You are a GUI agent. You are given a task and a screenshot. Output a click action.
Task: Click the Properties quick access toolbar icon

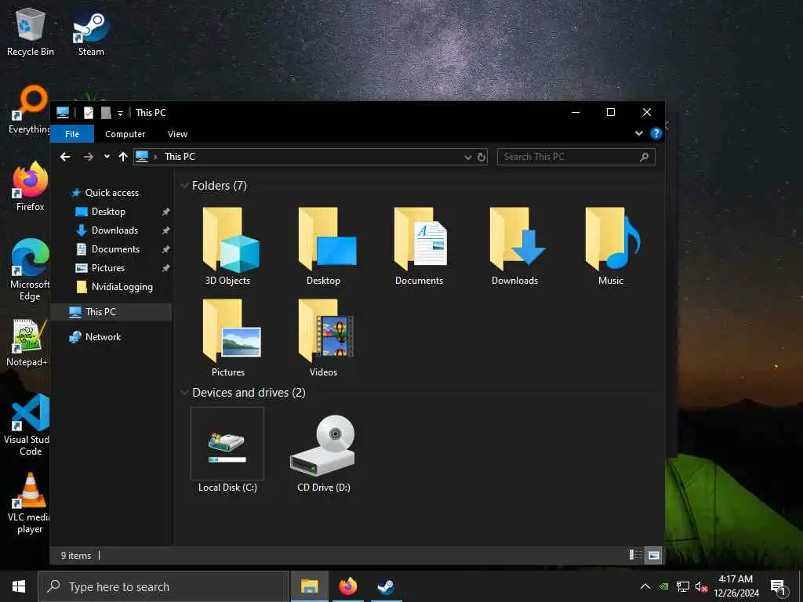tap(89, 113)
